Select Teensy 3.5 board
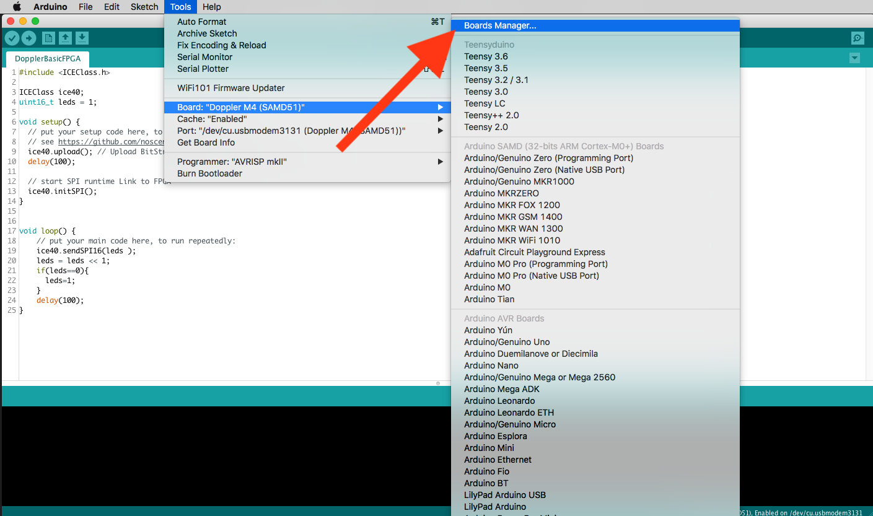This screenshot has height=516, width=873. (595, 68)
